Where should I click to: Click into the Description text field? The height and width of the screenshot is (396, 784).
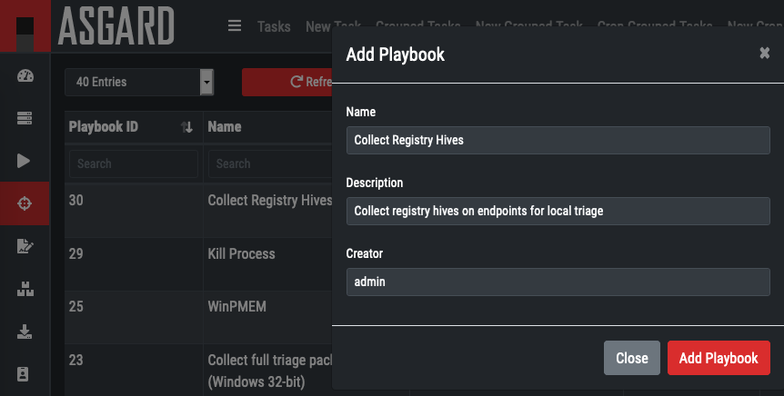558,212
